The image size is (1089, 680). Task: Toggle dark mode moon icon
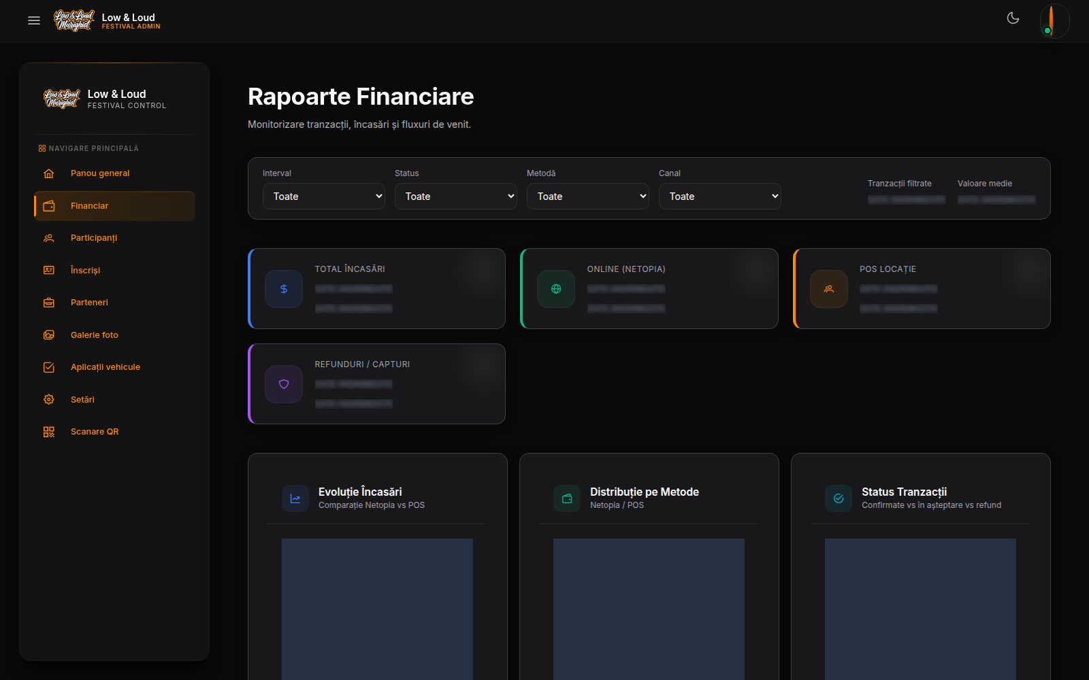[1013, 18]
